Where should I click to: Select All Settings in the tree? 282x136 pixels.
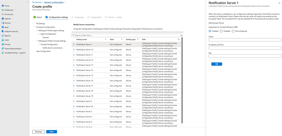click(x=40, y=24)
